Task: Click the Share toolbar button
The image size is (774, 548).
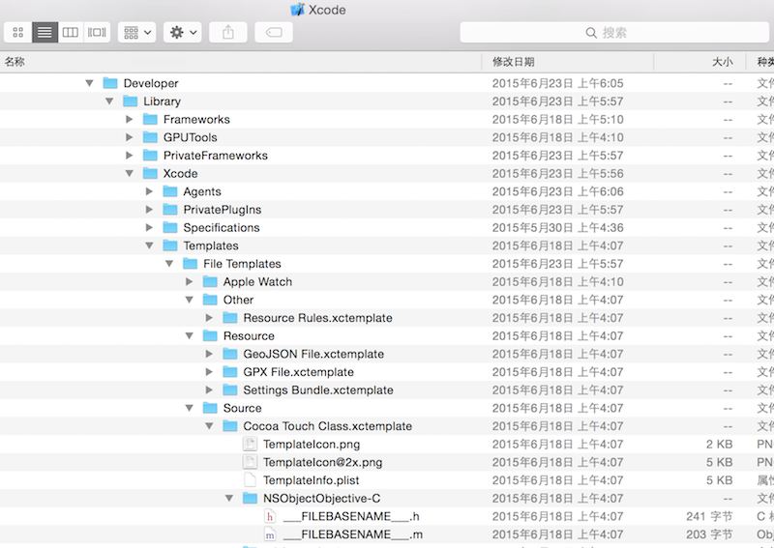Action: pyautogui.click(x=228, y=33)
